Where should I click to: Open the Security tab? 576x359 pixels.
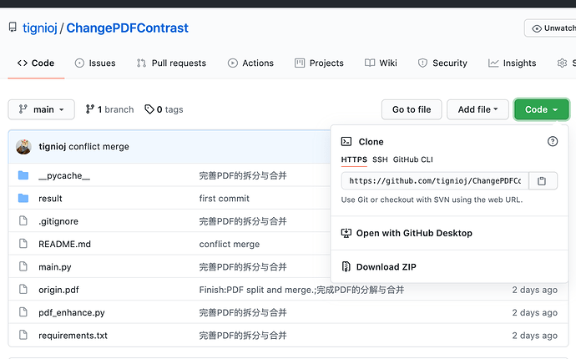(442, 63)
